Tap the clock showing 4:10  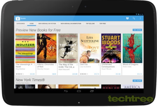tap(141, 14)
